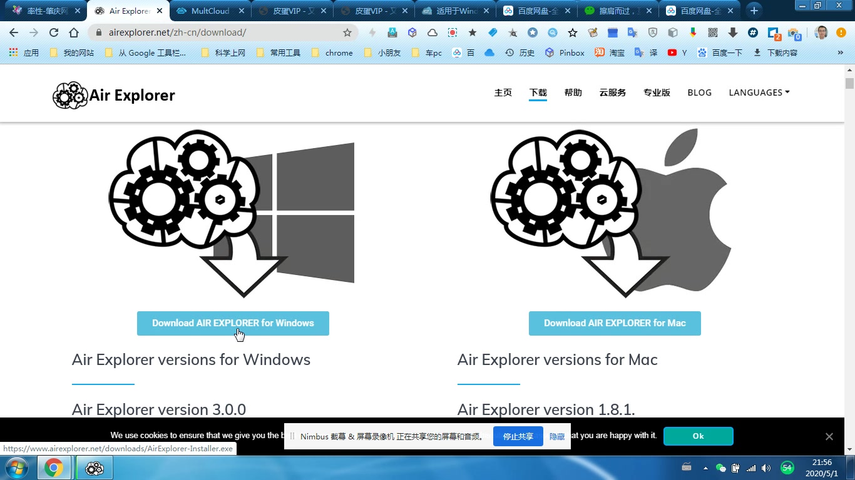Open 专业版 in site navigation
This screenshot has width=855, height=480.
657,92
